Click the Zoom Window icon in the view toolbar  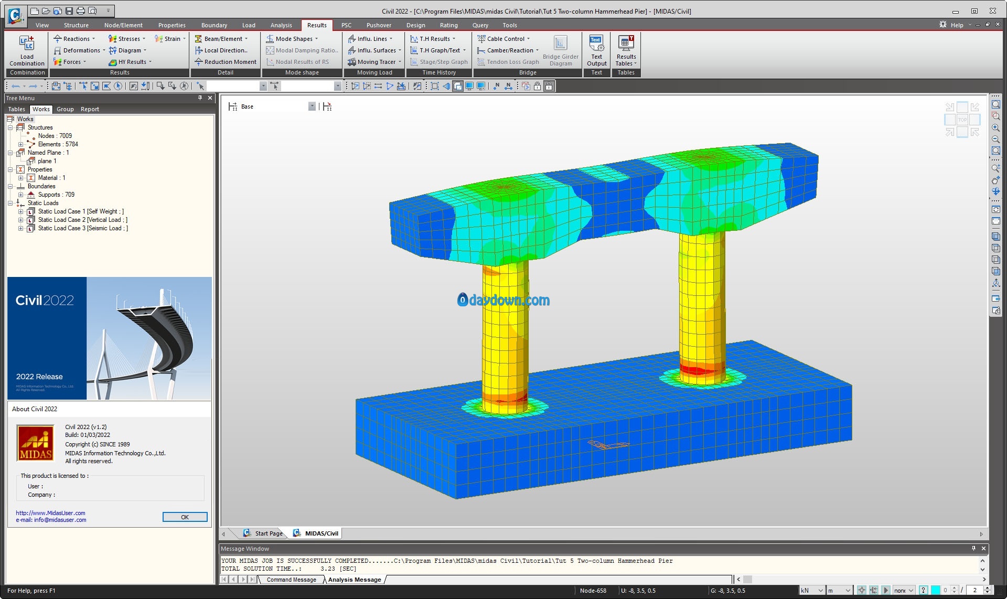(x=995, y=116)
